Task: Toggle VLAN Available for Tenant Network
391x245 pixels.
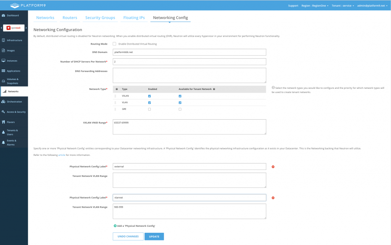Action: 180,102
